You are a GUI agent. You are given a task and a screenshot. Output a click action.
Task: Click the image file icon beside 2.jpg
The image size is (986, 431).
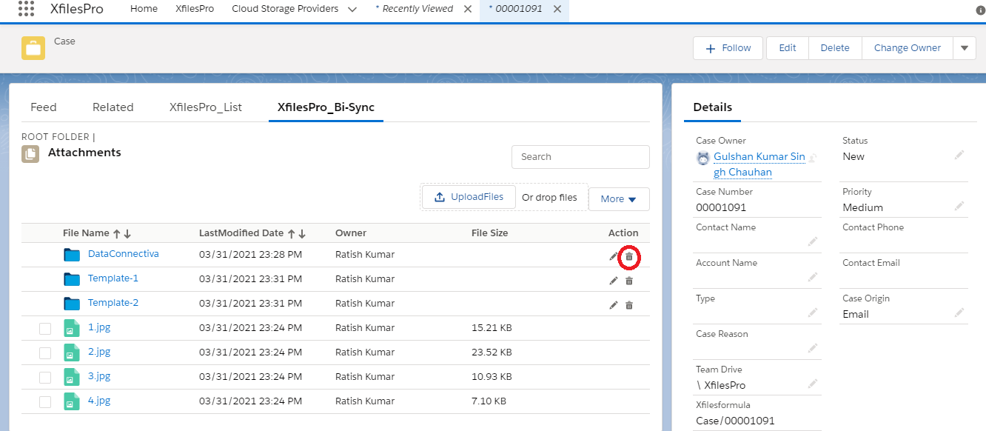point(71,353)
